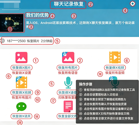The height and width of the screenshot is (125, 139).
Task: Click the picture icon above 恢复所有图片
Action: pos(68,58)
